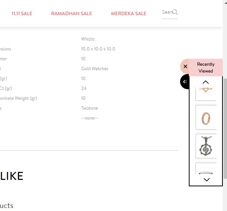Go to RAMADHAN SALE page

[x=72, y=14]
